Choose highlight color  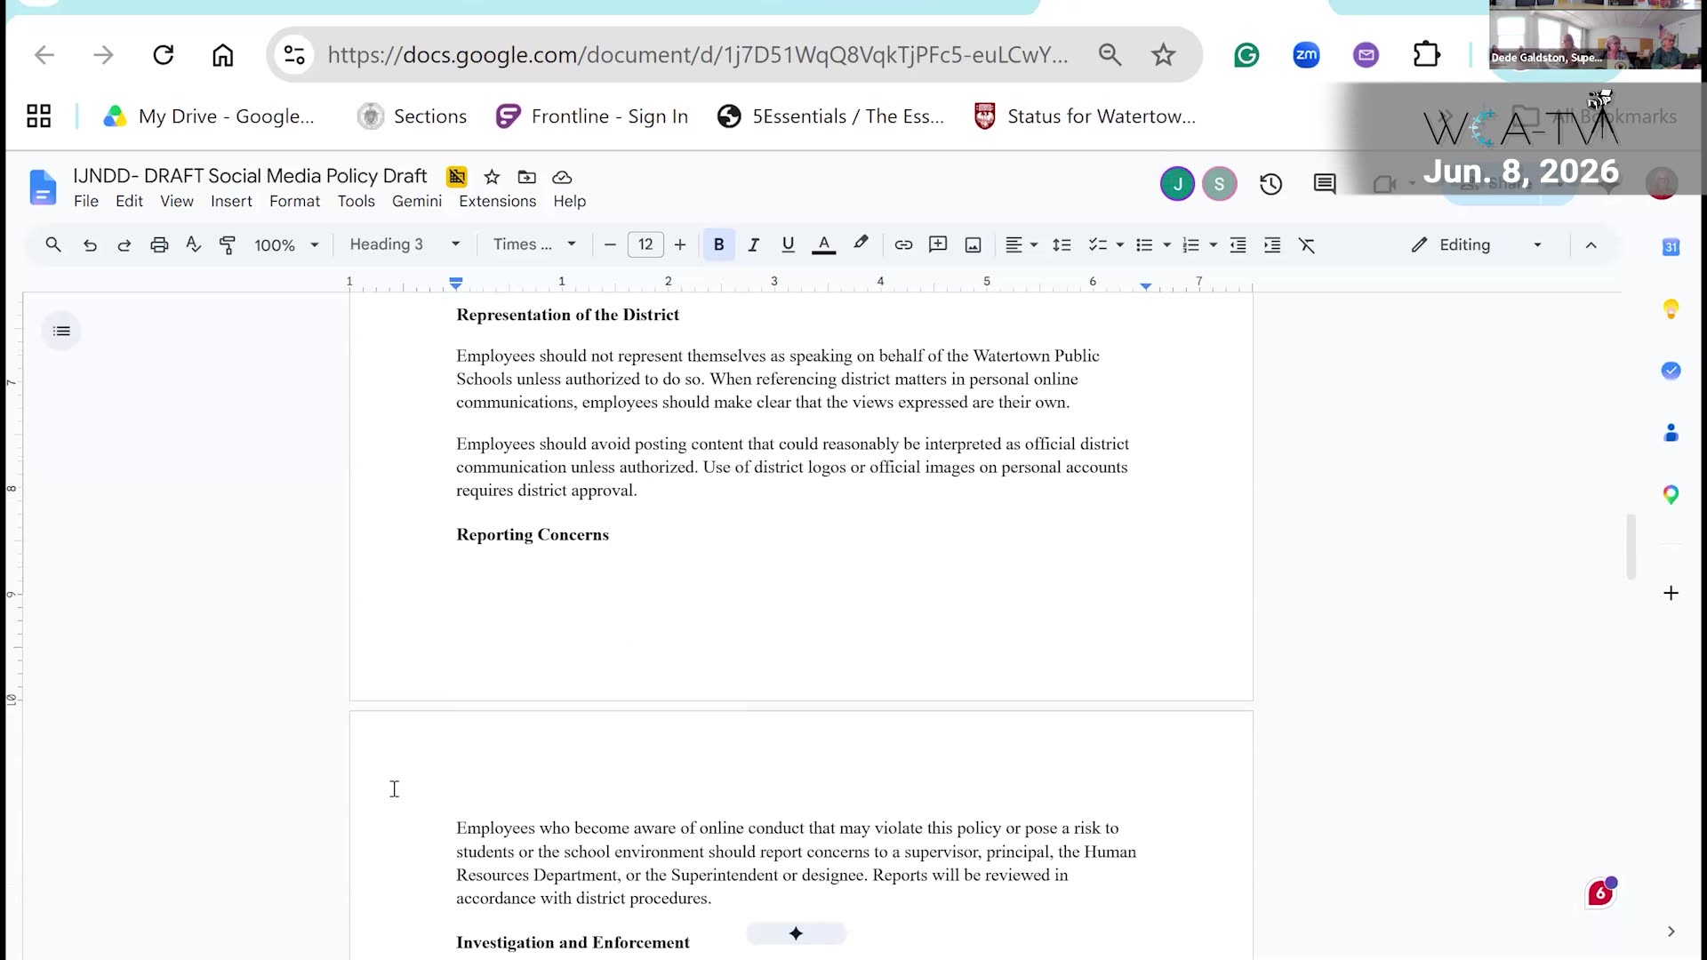(x=860, y=244)
